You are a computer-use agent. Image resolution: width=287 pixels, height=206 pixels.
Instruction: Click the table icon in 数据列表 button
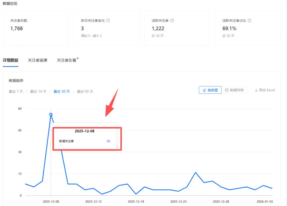tap(227, 90)
